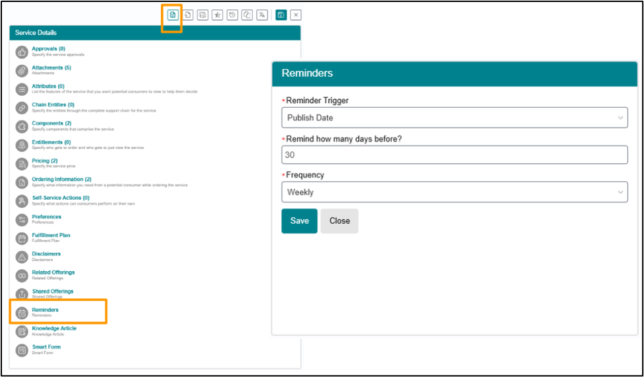Select the Reminders item in Service Details

pos(45,310)
